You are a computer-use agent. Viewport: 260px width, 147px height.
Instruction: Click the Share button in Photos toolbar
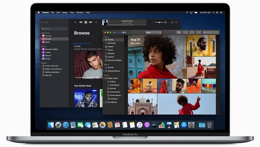pyautogui.click(x=185, y=32)
